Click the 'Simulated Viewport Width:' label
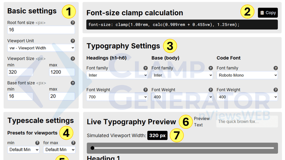This screenshot has width=285, height=160. coord(116,135)
